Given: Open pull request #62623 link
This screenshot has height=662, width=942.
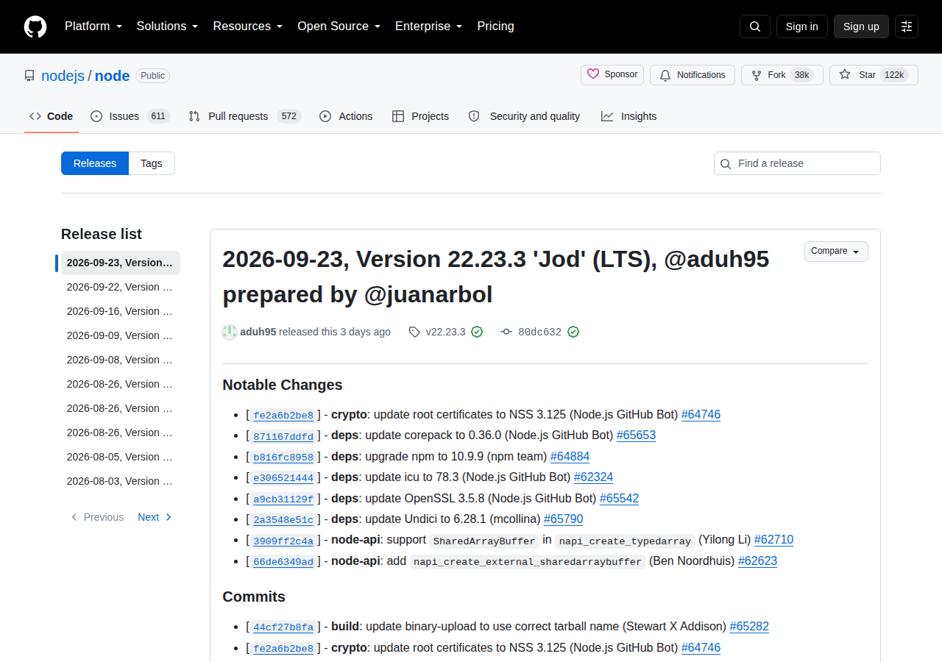Looking at the screenshot, I should 757,561.
